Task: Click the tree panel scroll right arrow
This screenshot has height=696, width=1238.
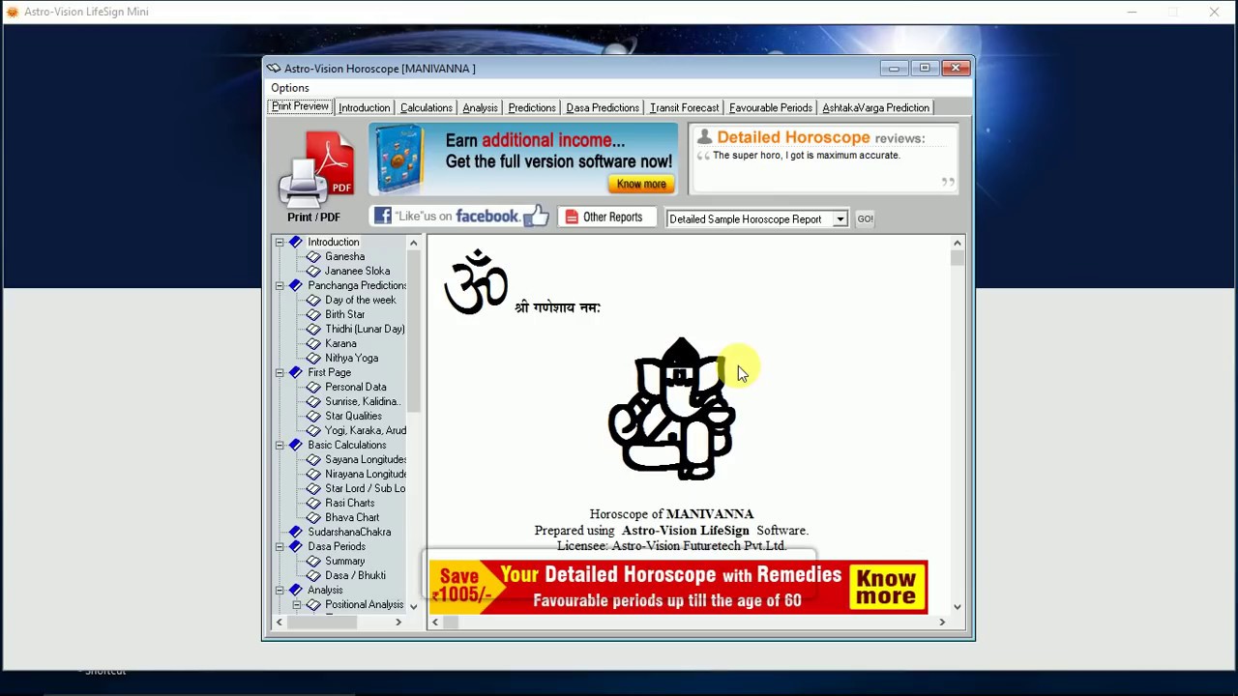Action: coord(398,623)
